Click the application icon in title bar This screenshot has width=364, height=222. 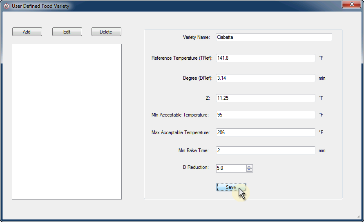[7, 6]
